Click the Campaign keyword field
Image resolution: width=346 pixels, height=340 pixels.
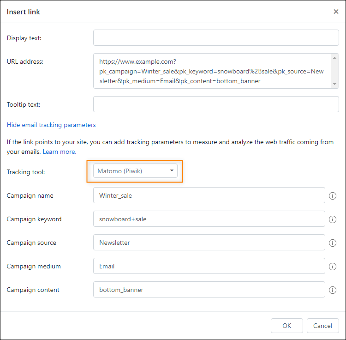(x=209, y=219)
